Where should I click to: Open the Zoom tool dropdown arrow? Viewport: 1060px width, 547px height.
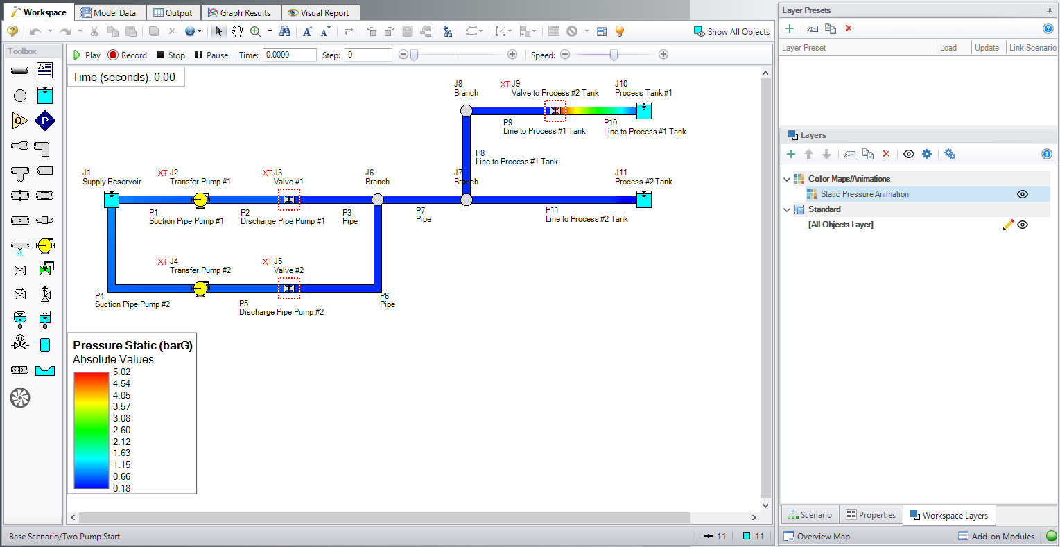click(x=268, y=31)
